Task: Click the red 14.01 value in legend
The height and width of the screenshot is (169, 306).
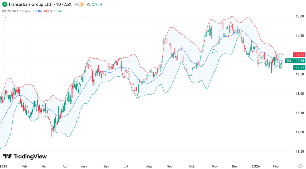Action: pyautogui.click(x=48, y=11)
